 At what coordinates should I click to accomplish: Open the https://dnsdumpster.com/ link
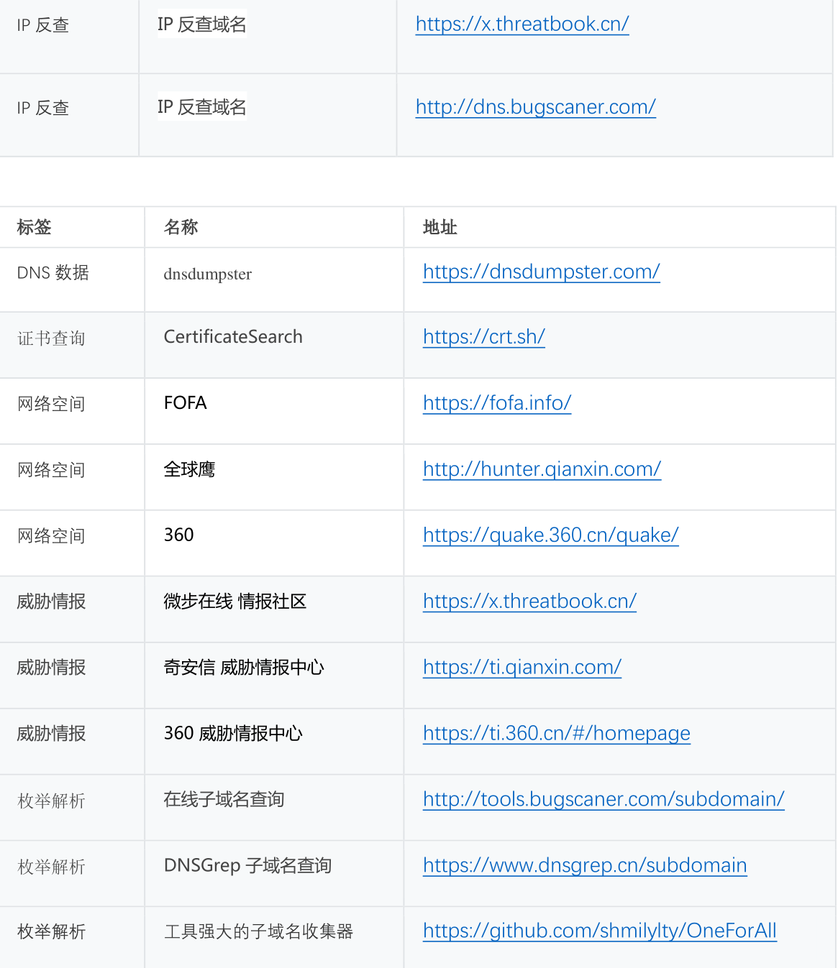click(542, 272)
